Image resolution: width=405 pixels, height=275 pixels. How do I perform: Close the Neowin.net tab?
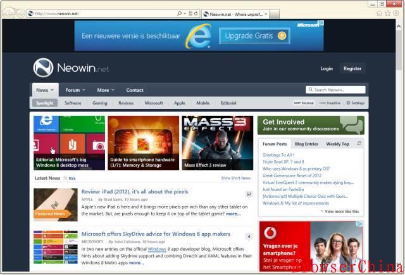click(x=266, y=14)
